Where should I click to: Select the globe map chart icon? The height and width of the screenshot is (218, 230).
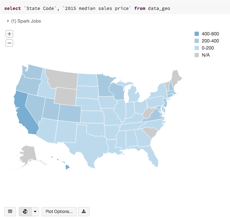[25, 212]
